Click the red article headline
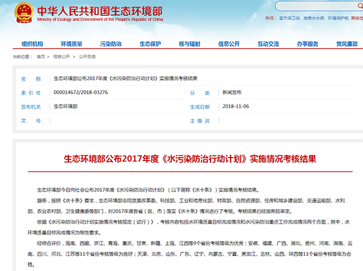Viewport: 363px width, 271px height. 190,157
